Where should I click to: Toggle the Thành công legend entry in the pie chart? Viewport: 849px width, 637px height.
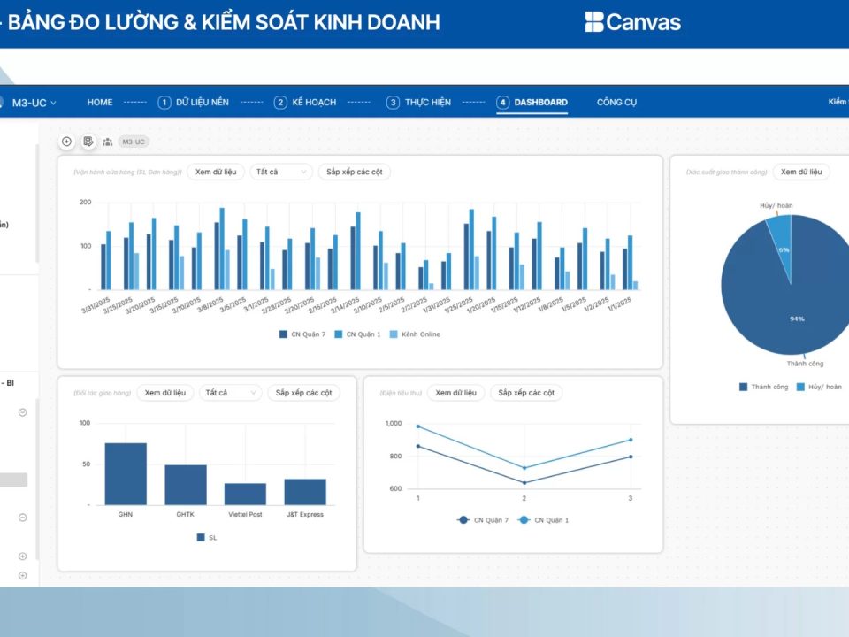(763, 387)
